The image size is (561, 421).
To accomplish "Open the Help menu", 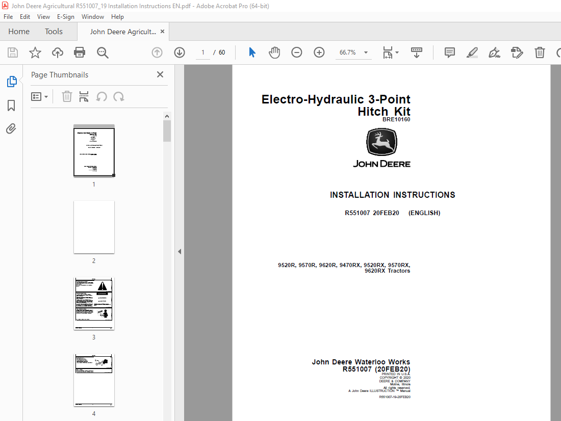I will (117, 17).
